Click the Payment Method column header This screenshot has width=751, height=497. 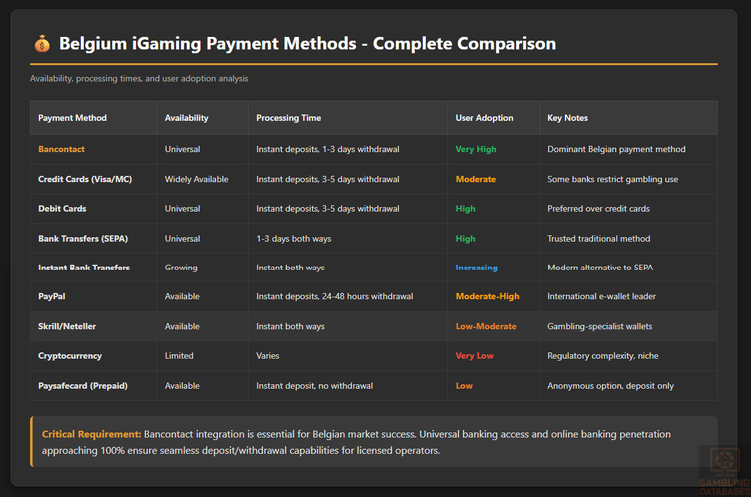[x=73, y=118]
